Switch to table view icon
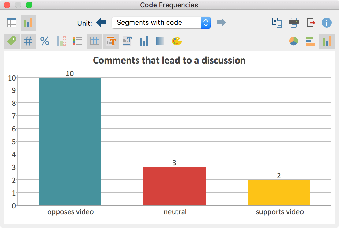 [x=12, y=23]
